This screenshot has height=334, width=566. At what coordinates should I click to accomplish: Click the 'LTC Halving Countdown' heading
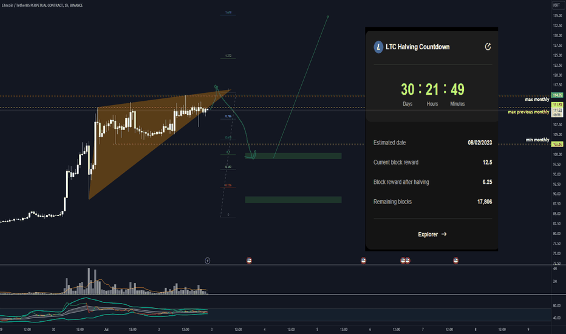click(x=418, y=47)
